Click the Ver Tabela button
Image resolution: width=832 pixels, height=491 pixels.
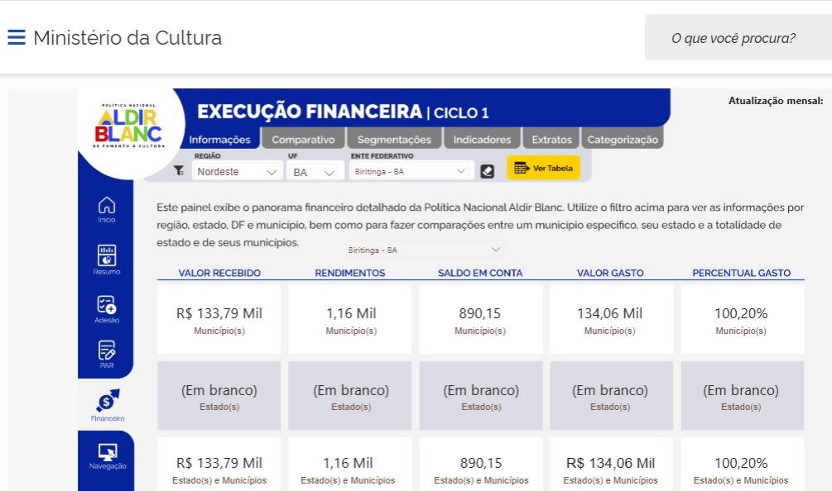(543, 169)
